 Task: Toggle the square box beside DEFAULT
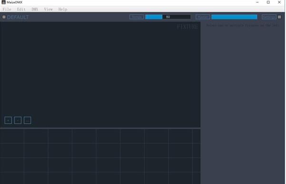click(4, 17)
